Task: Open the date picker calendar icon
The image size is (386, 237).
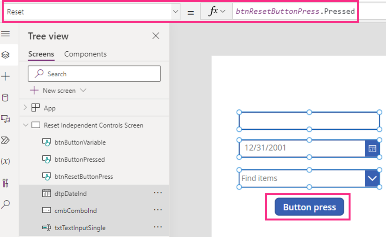Action: click(372, 149)
